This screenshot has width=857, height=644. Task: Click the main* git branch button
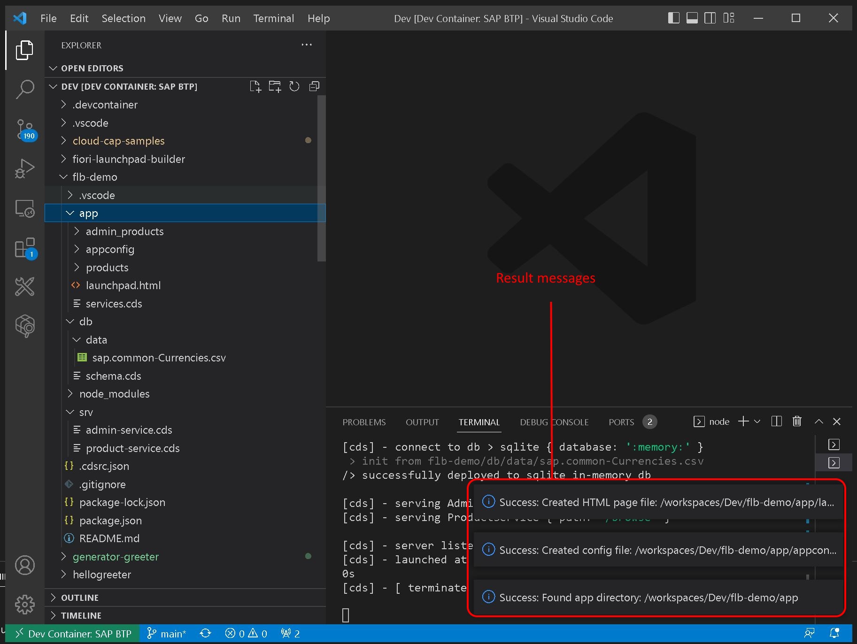click(167, 634)
